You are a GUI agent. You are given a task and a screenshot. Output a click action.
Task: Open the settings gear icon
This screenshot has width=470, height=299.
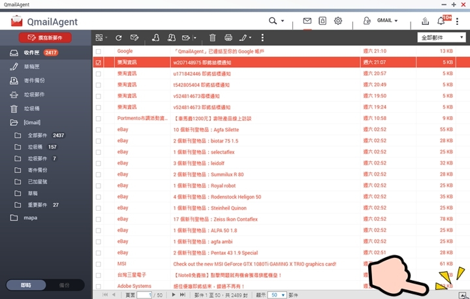tap(338, 21)
